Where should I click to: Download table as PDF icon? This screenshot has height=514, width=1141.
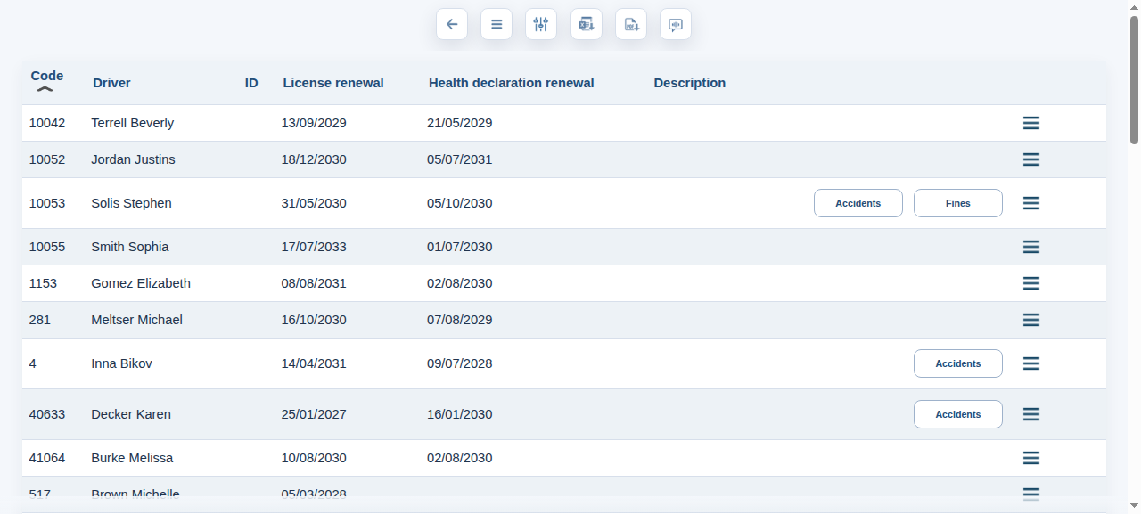pyautogui.click(x=631, y=24)
